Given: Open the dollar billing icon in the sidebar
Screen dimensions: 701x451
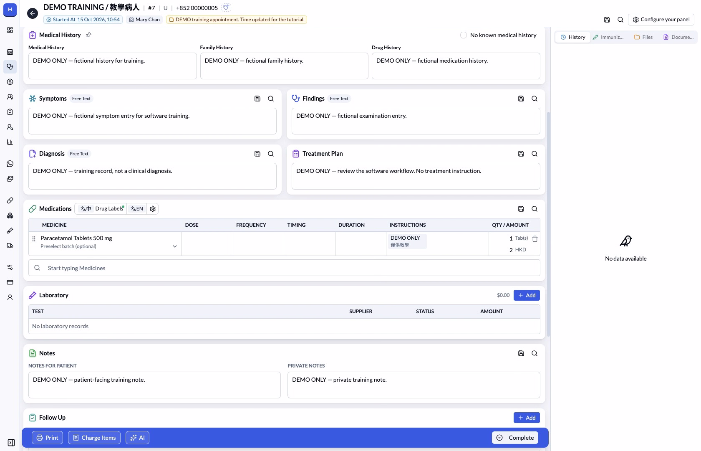Looking at the screenshot, I should 10,82.
